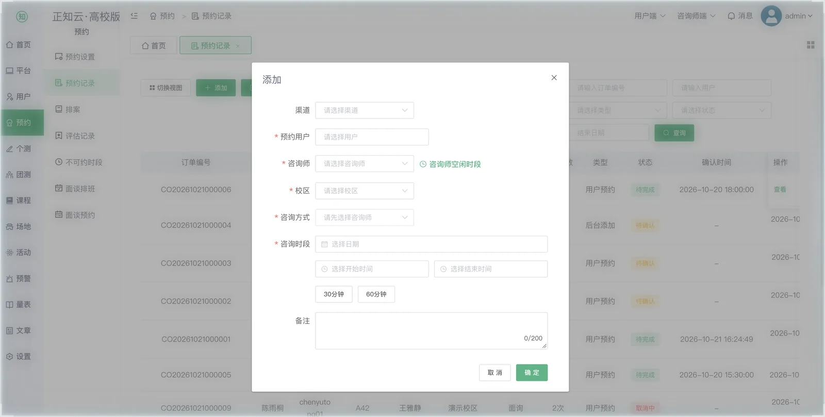Click the 取消 cancel button
The image size is (825, 417).
coord(495,373)
